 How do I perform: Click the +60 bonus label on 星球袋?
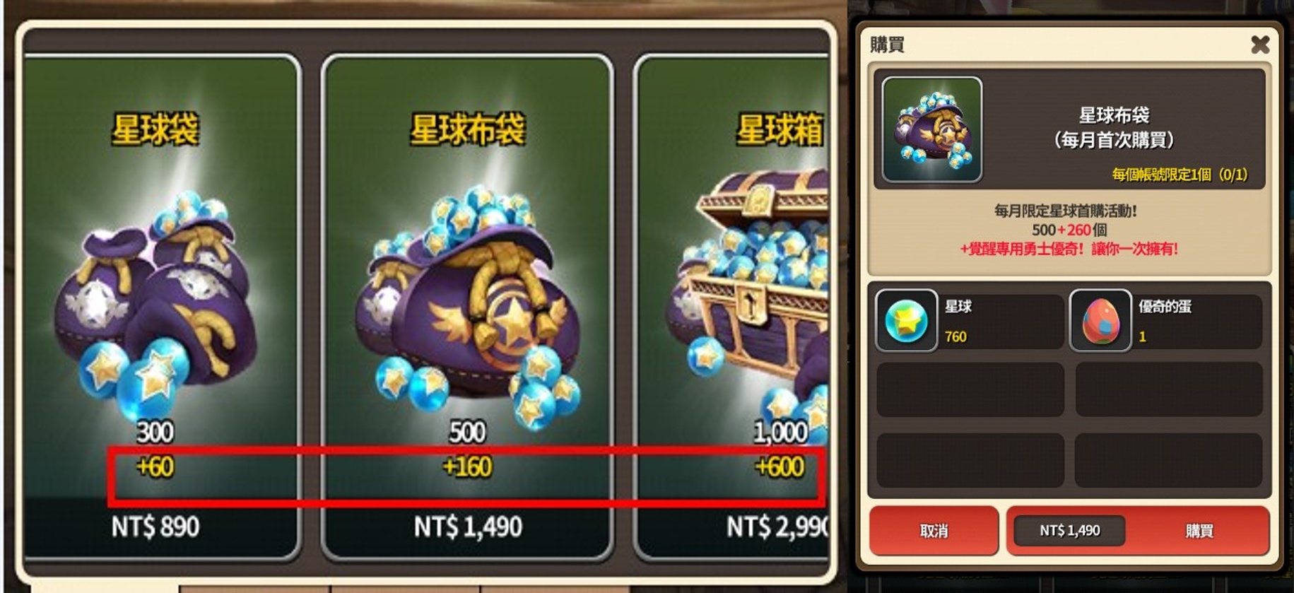155,466
